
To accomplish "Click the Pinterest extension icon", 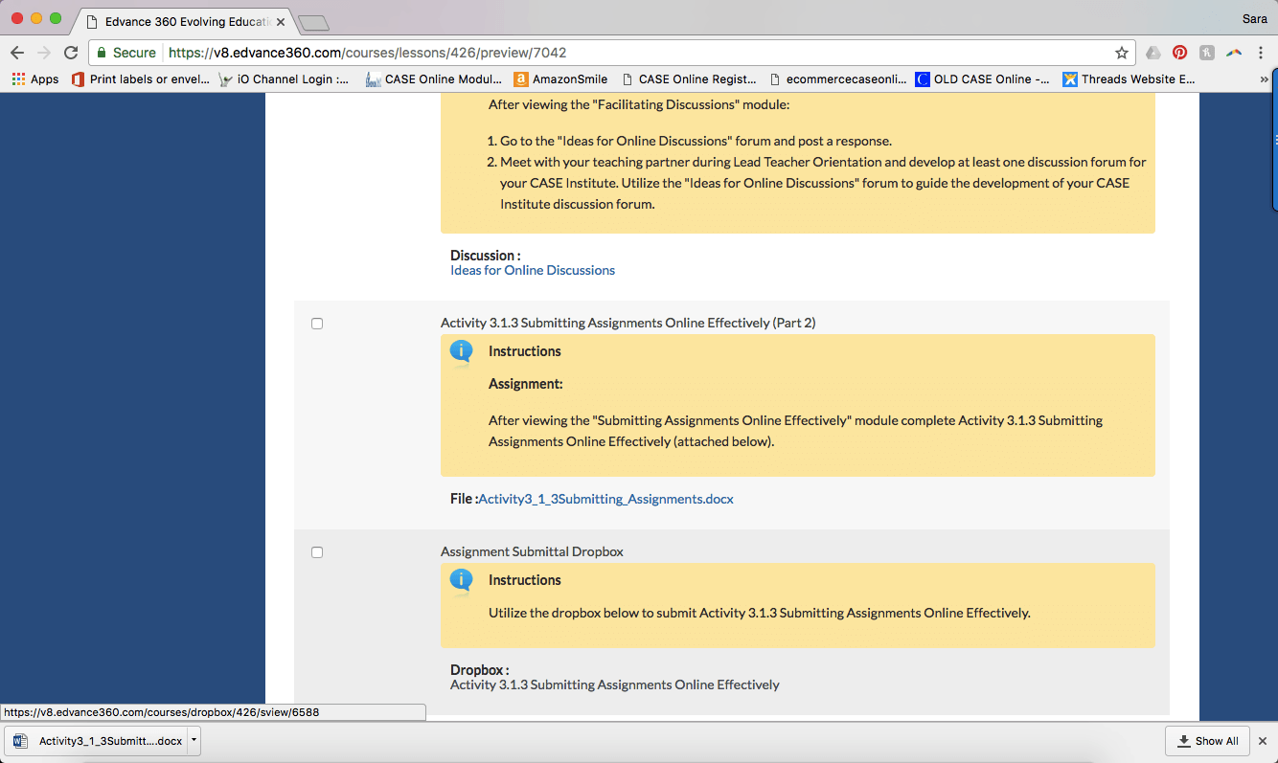I will [x=1179, y=53].
